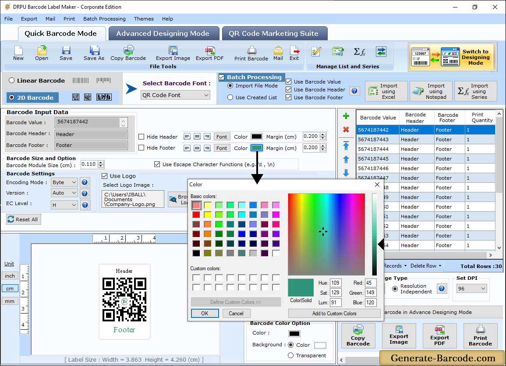Click the Reset All button
Image resolution: width=506 pixels, height=366 pixels.
click(23, 220)
